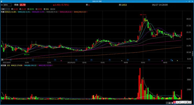Click the monthly circle marker left of 11/01
Screen dimensions: 194x105
coord(33,60)
